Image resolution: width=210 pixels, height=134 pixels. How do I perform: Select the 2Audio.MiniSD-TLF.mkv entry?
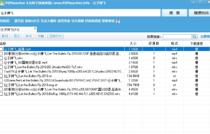pyautogui.click(x=43, y=67)
